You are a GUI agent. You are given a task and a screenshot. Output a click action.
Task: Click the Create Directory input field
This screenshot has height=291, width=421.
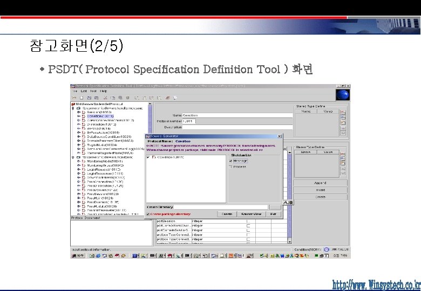click(x=221, y=207)
